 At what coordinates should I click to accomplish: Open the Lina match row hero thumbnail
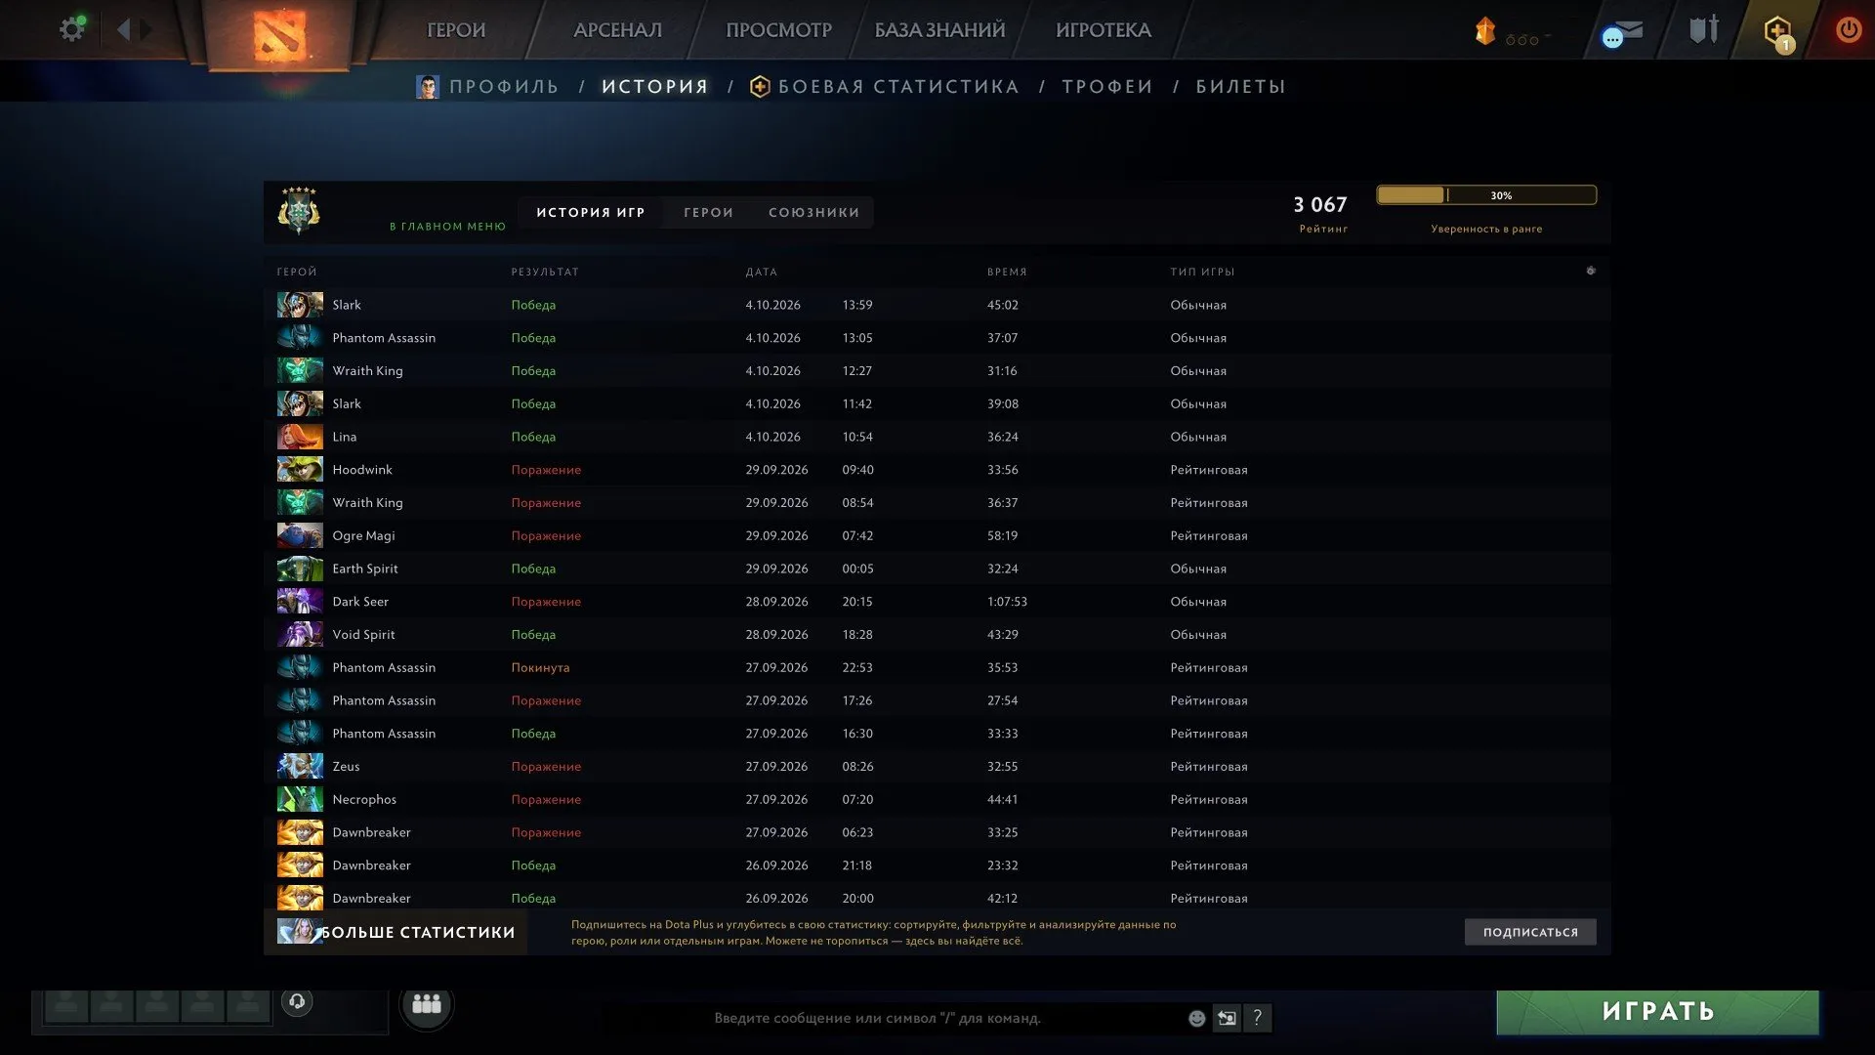[299, 437]
